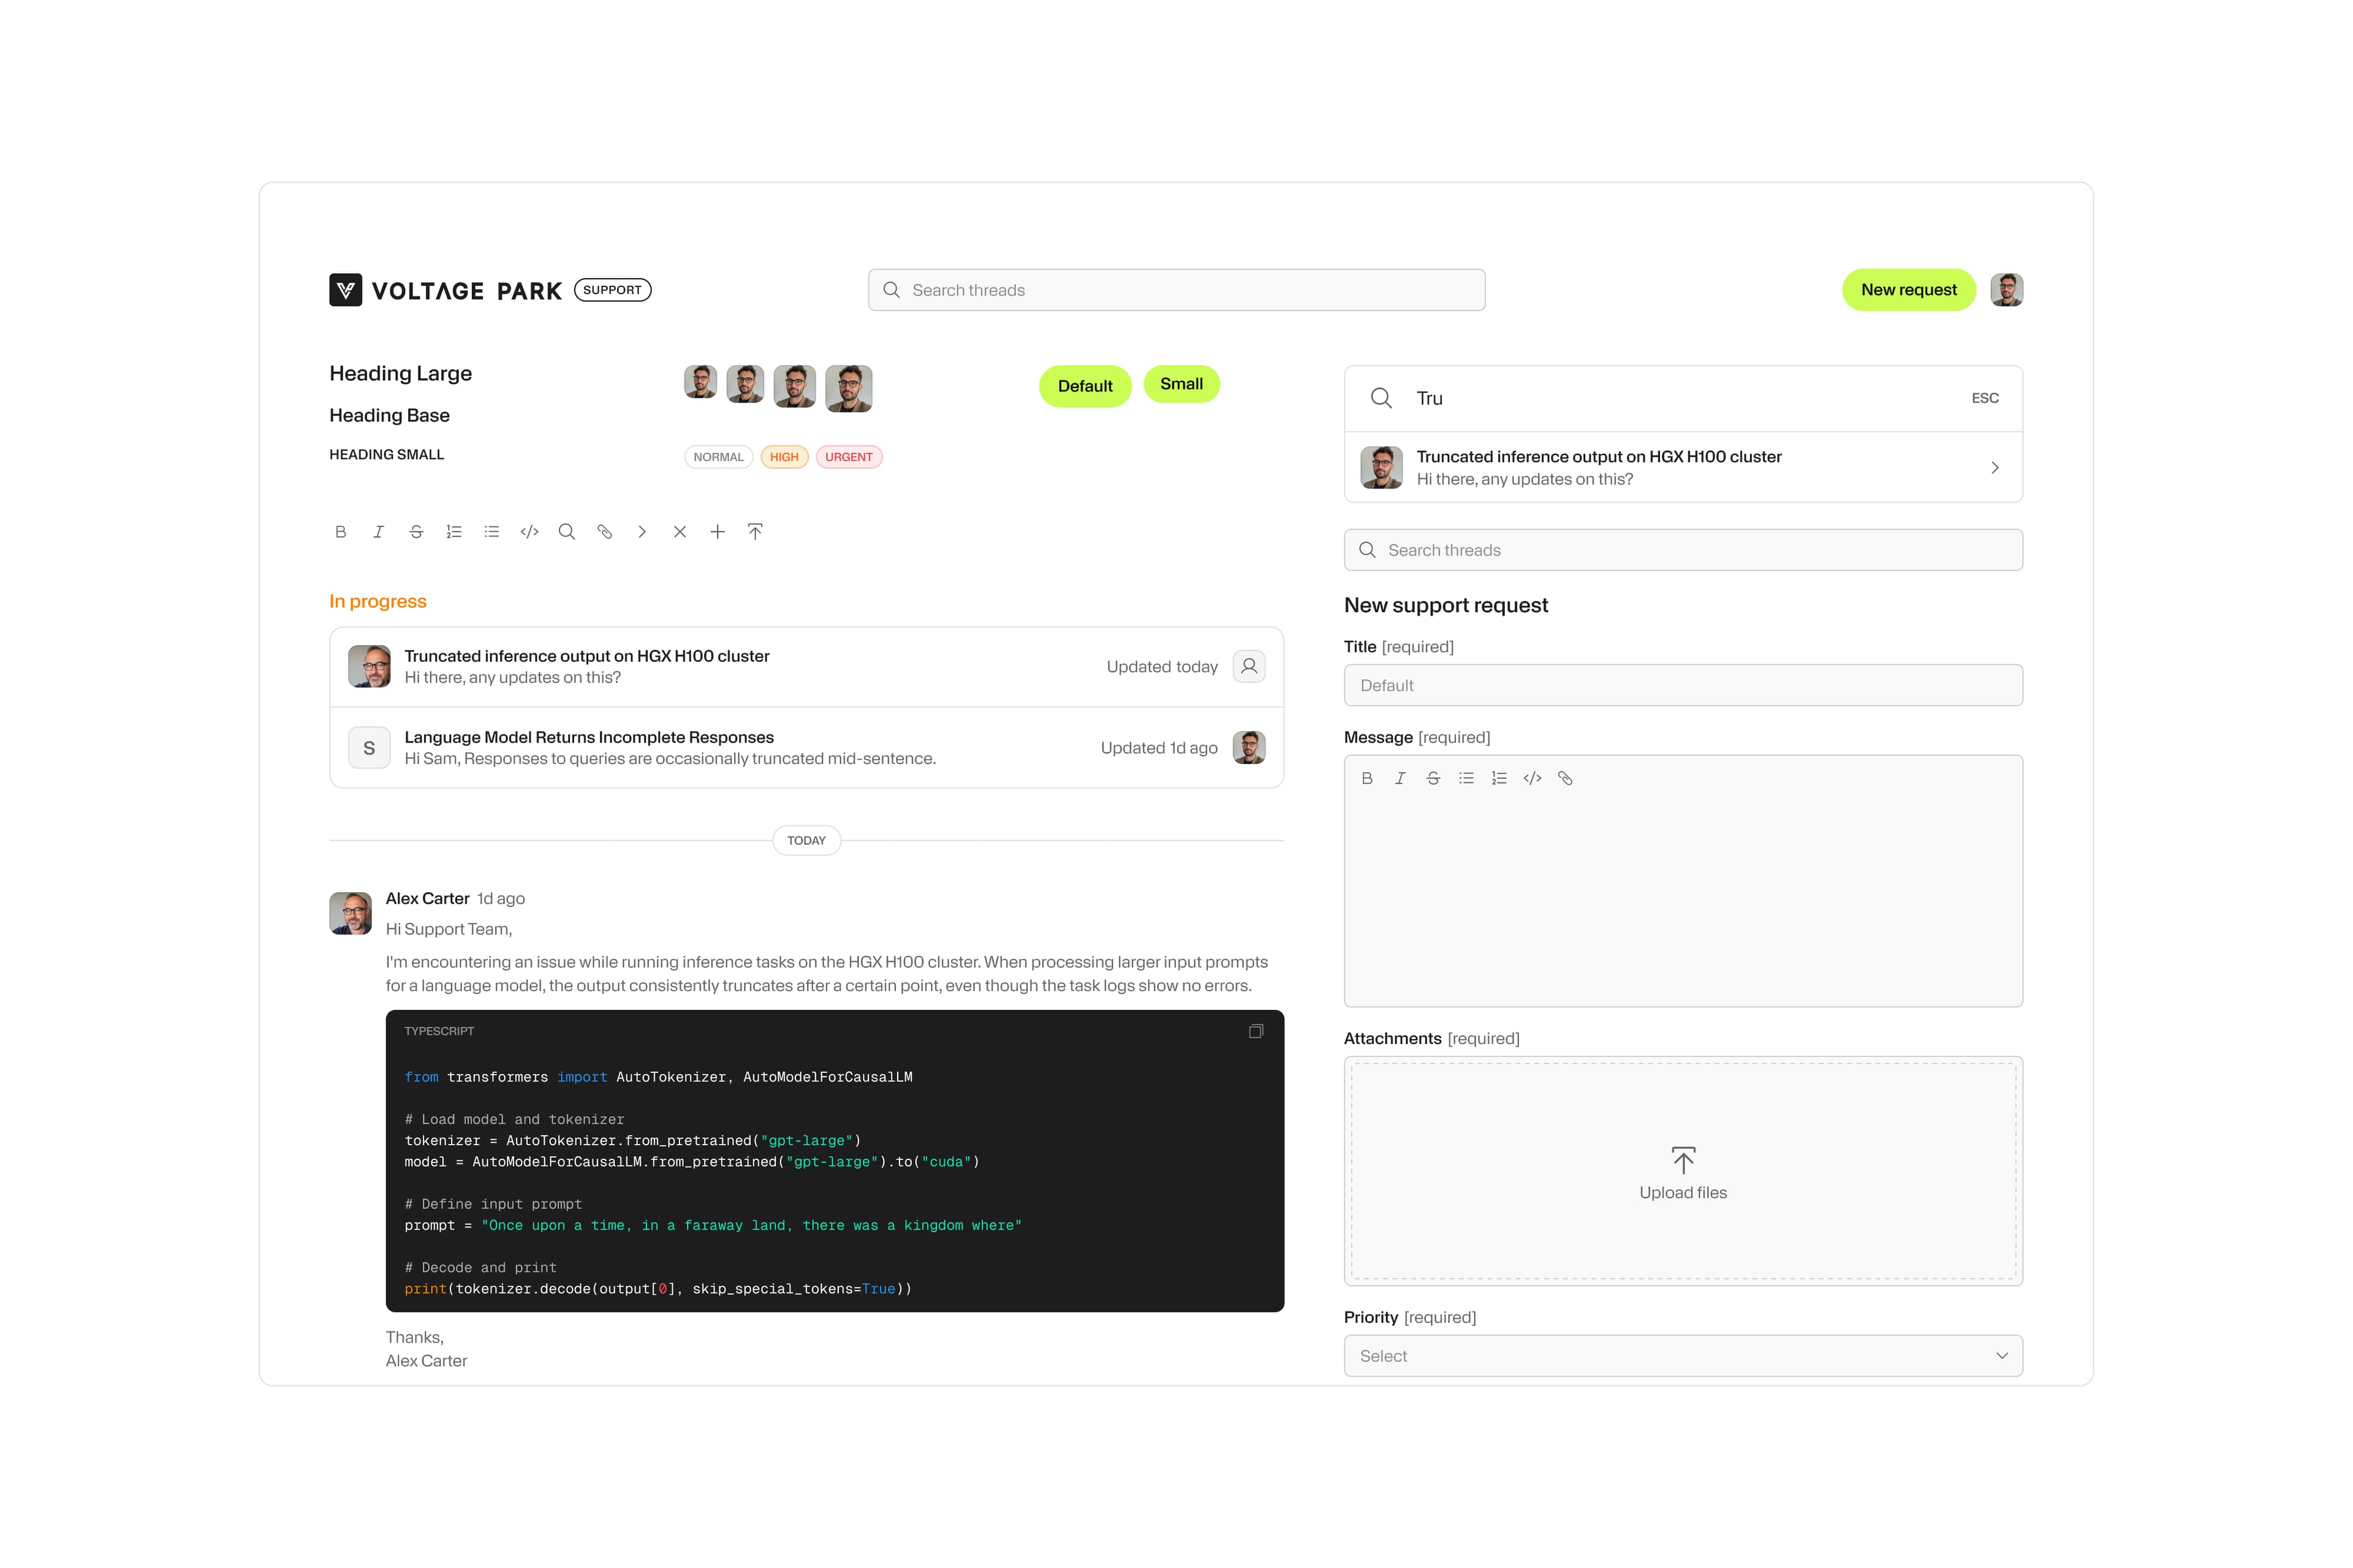Click the chevron right icon in the top toolbar

point(642,532)
